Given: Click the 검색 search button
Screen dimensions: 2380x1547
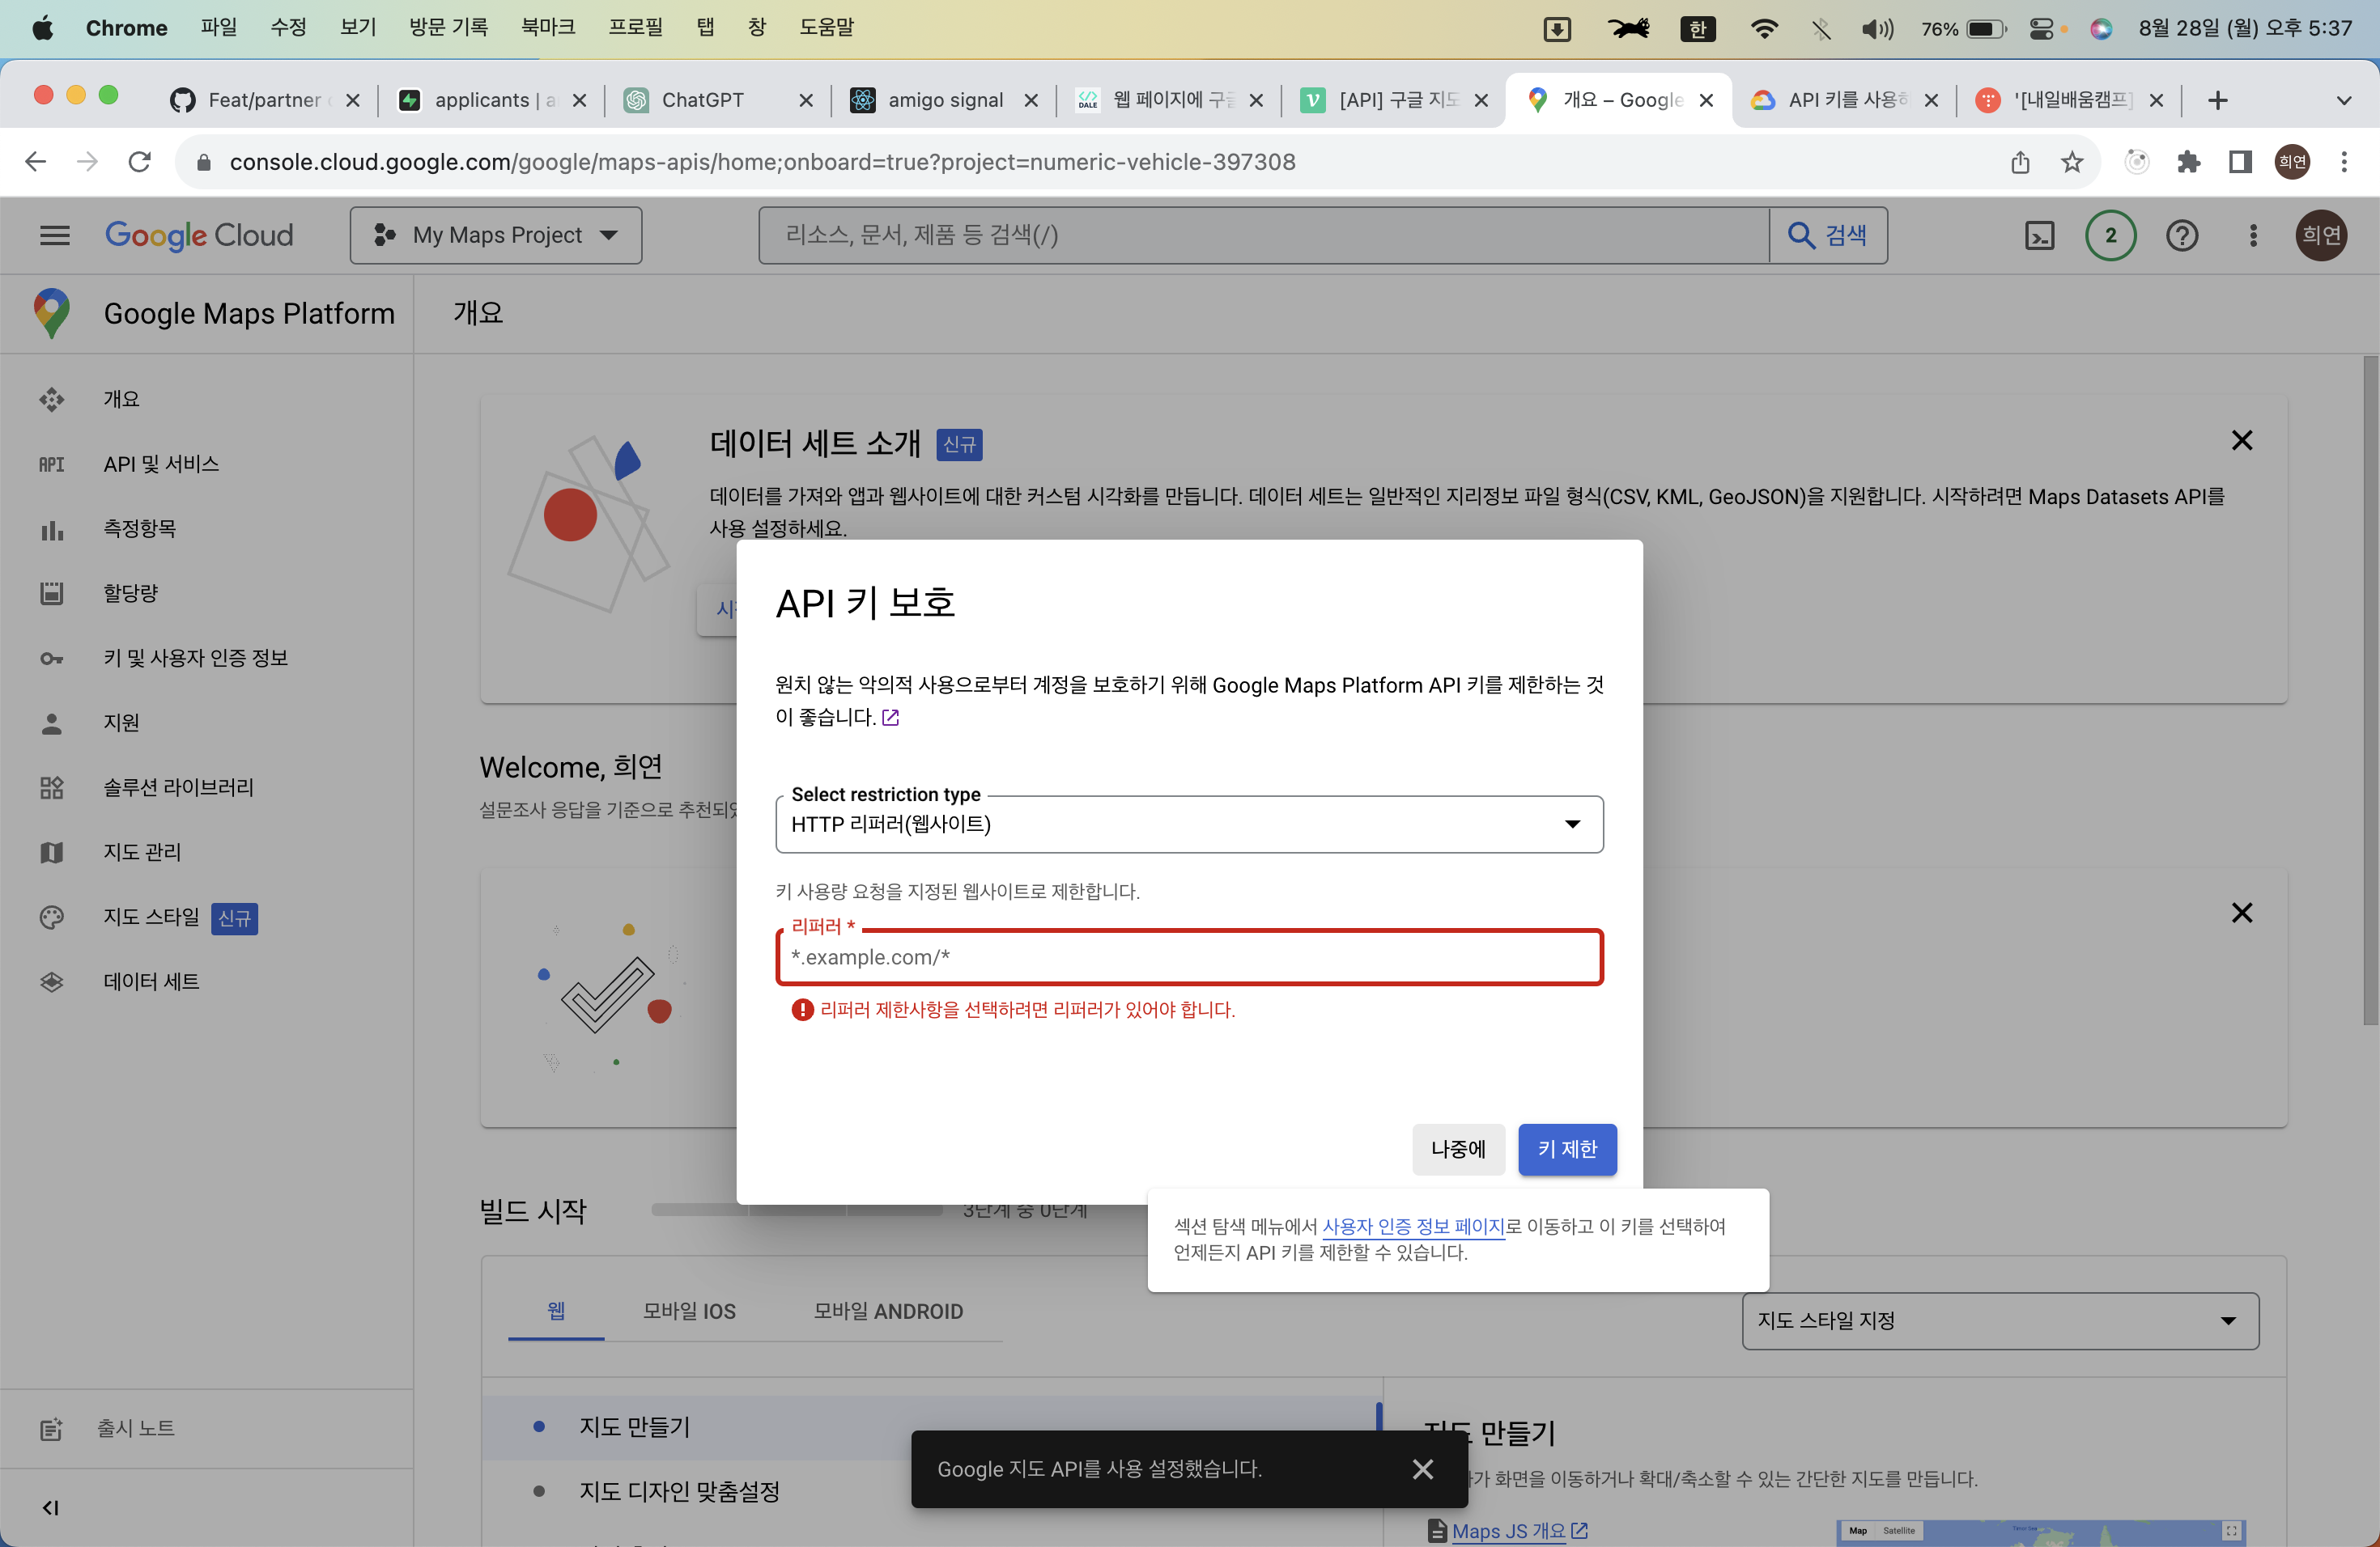Looking at the screenshot, I should pyautogui.click(x=1828, y=235).
